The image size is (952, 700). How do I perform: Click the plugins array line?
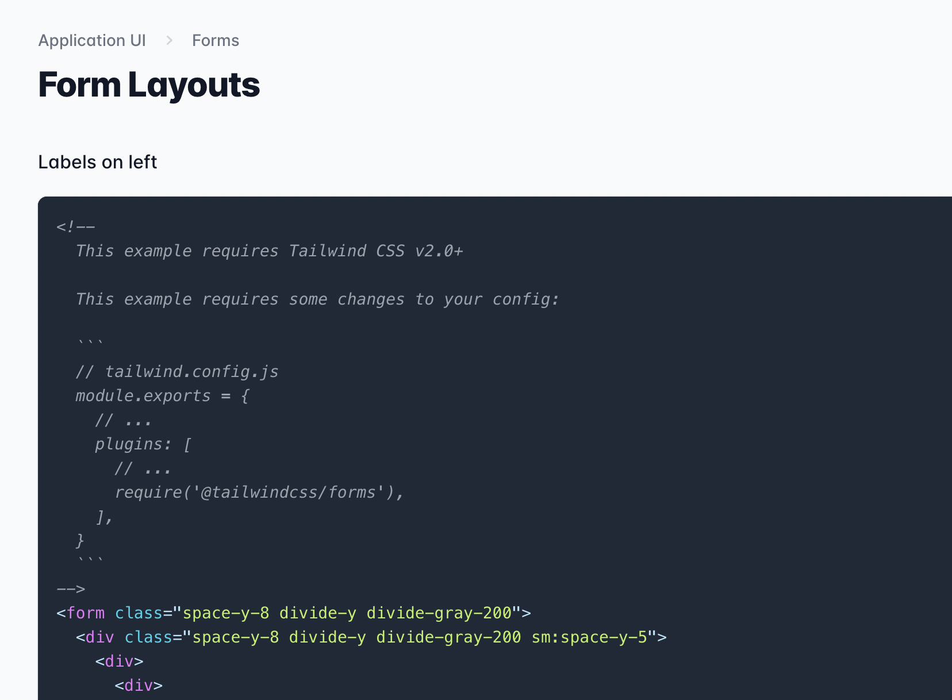142,444
